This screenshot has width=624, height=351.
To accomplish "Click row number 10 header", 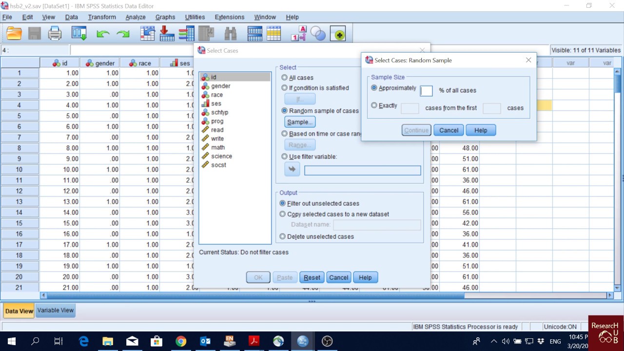I will [x=19, y=169].
